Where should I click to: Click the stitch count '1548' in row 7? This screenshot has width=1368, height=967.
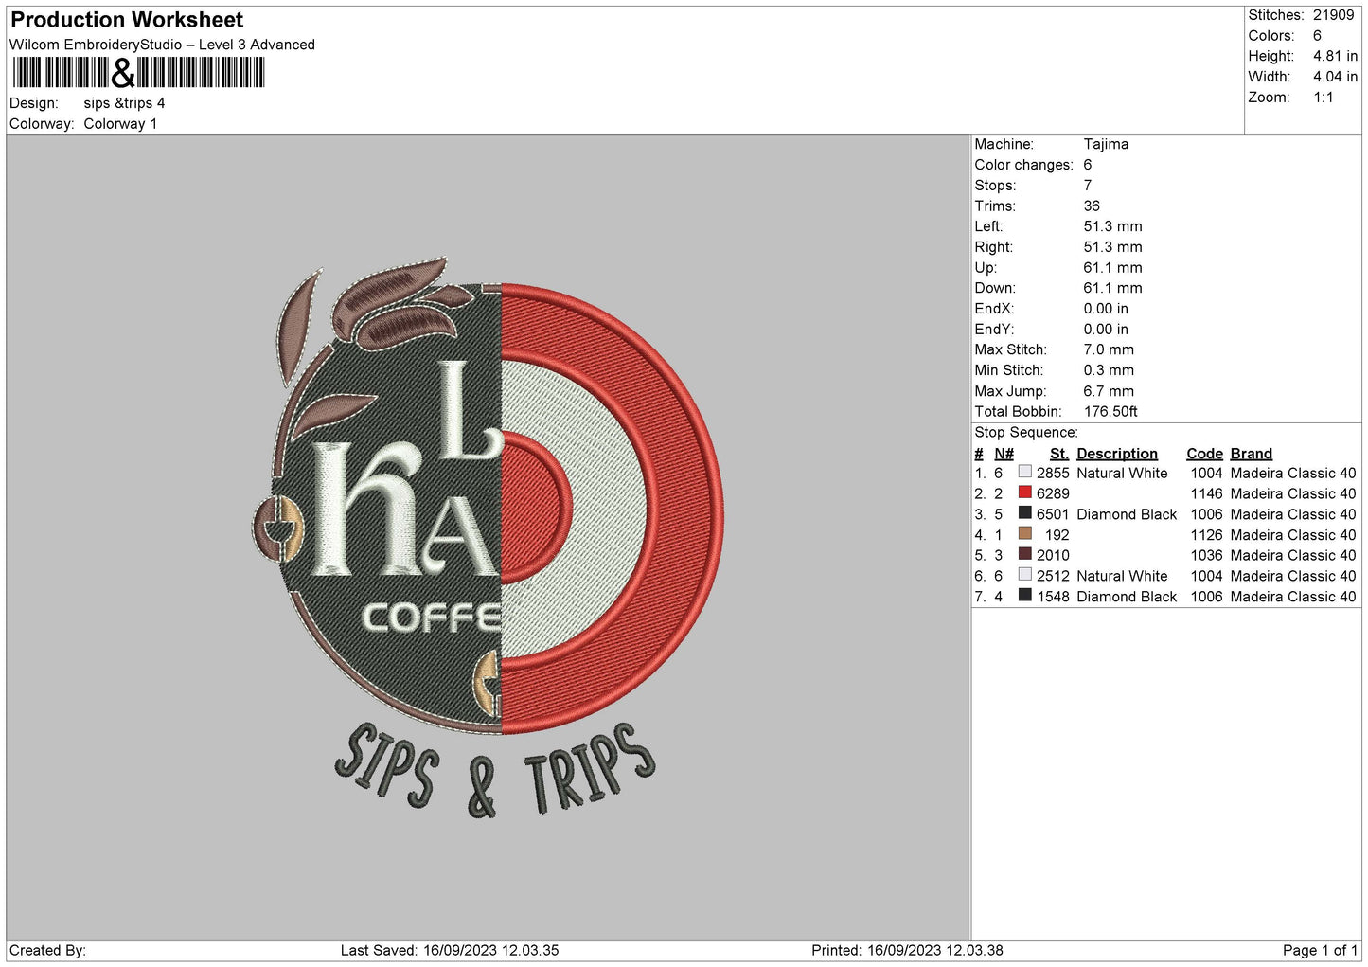[1053, 597]
